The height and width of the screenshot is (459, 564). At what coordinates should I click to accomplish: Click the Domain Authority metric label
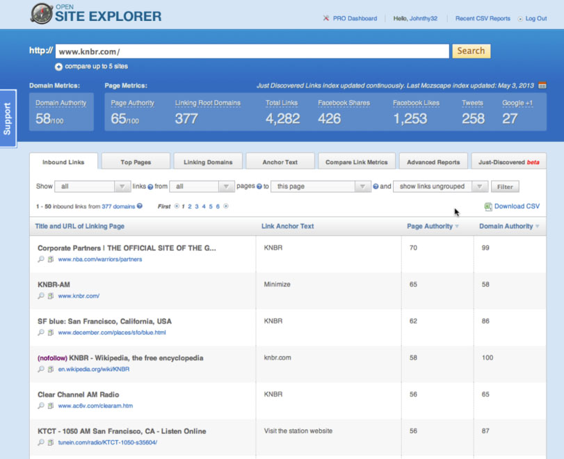(61, 103)
